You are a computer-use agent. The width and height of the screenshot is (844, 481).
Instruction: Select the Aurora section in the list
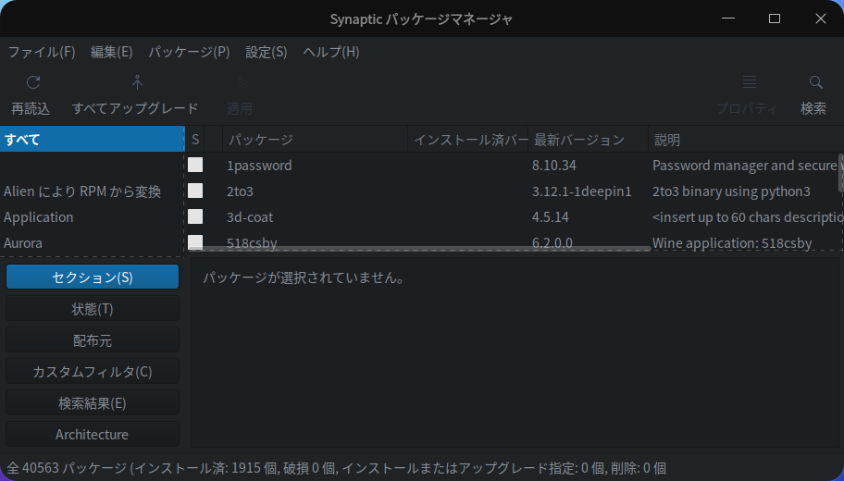point(23,243)
